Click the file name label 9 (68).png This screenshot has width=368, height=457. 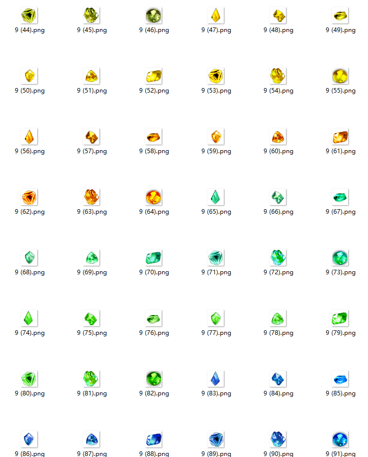click(x=30, y=273)
